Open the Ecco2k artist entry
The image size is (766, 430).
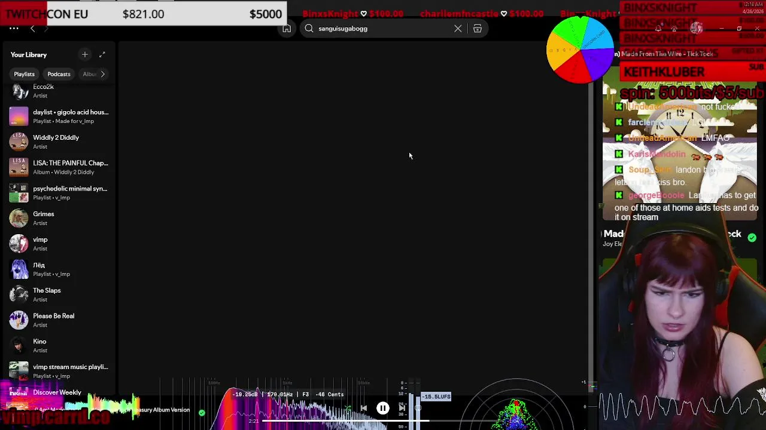tap(59, 91)
